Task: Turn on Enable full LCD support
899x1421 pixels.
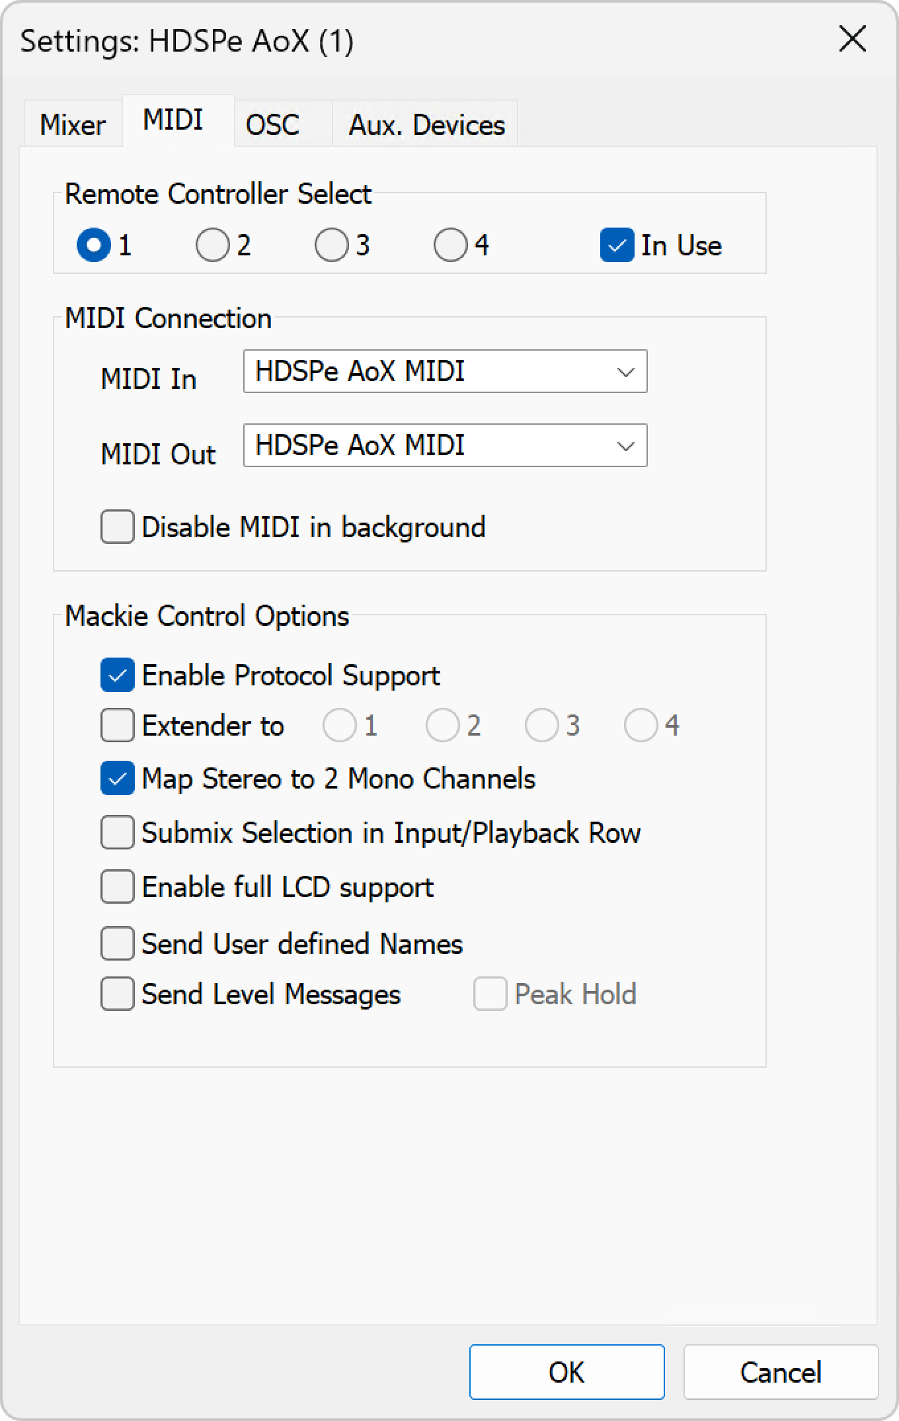Action: tap(118, 887)
